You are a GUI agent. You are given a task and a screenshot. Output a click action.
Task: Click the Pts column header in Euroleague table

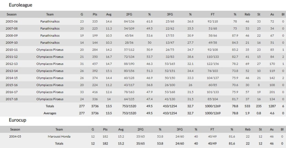(95, 14)
